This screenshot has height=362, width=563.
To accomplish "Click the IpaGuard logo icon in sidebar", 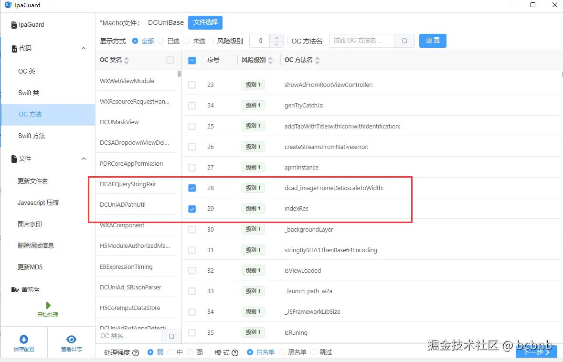I will coord(14,25).
